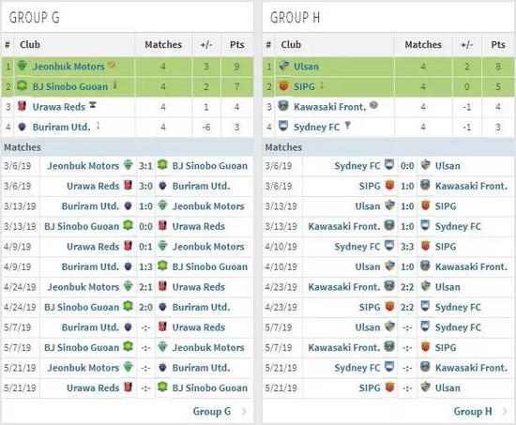Screen dimensions: 516x425
Task: Click the Jeonbuk Motors crest in standings
Action: tap(22, 66)
